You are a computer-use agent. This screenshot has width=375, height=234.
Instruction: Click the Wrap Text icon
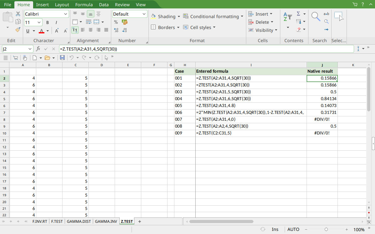(x=88, y=22)
